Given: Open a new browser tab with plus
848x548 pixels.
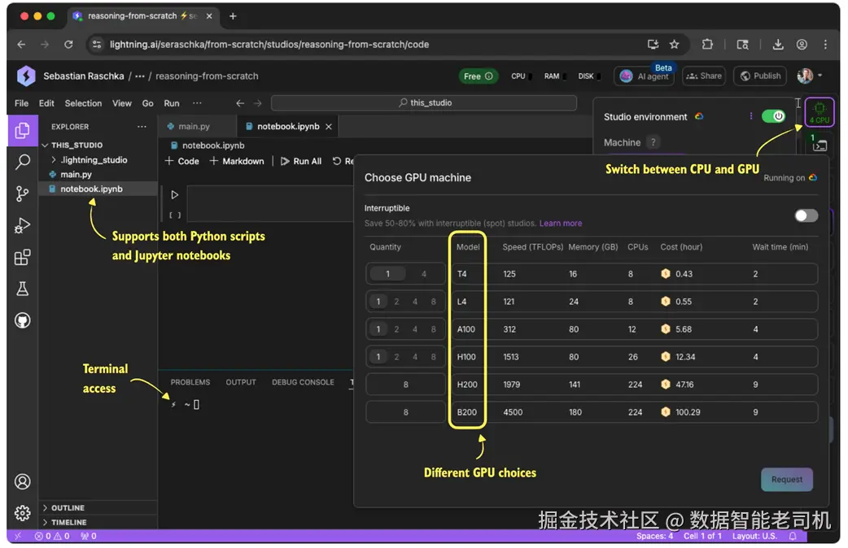Looking at the screenshot, I should point(233,16).
